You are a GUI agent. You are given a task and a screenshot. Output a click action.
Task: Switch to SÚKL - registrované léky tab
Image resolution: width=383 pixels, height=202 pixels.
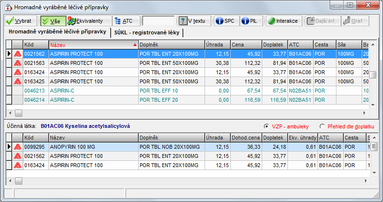(147, 32)
